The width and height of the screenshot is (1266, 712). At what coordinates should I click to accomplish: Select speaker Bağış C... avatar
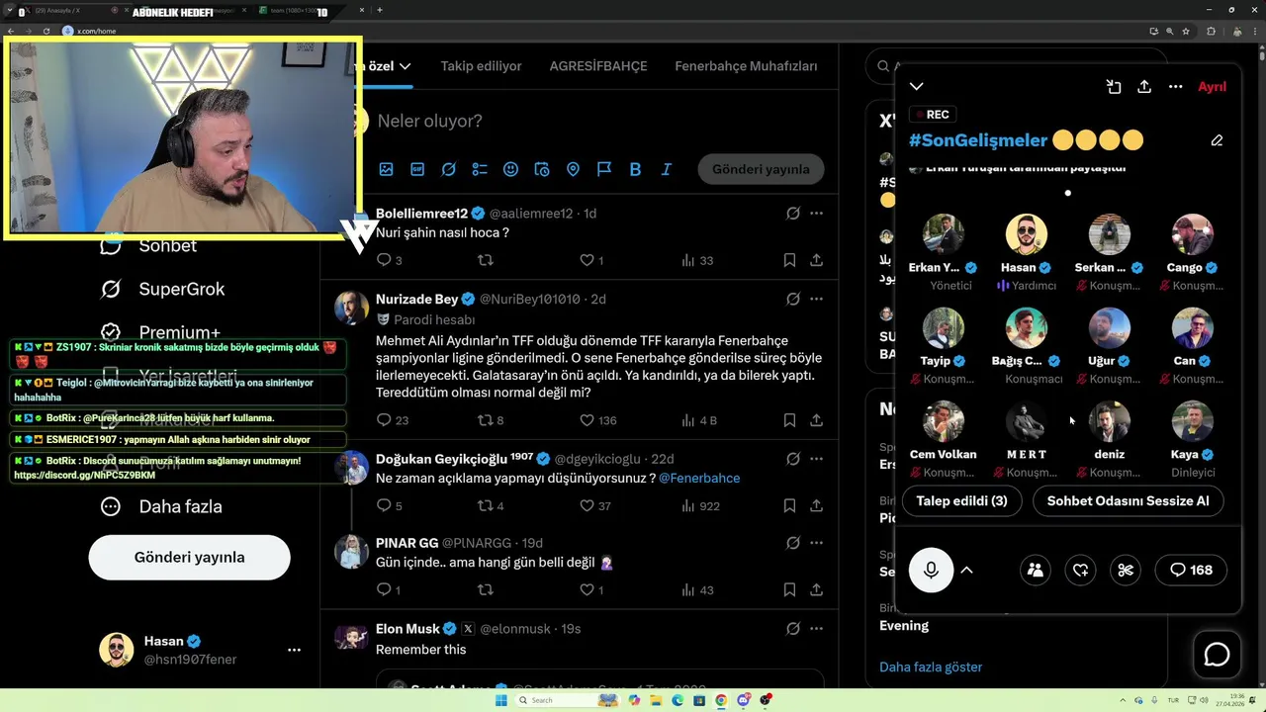point(1027,328)
